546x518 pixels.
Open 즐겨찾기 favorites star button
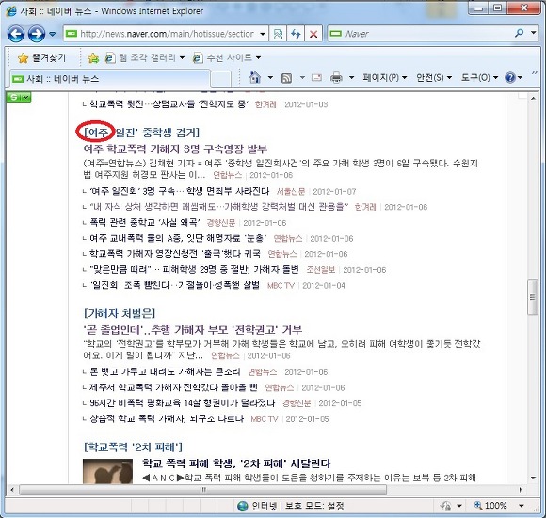point(41,57)
